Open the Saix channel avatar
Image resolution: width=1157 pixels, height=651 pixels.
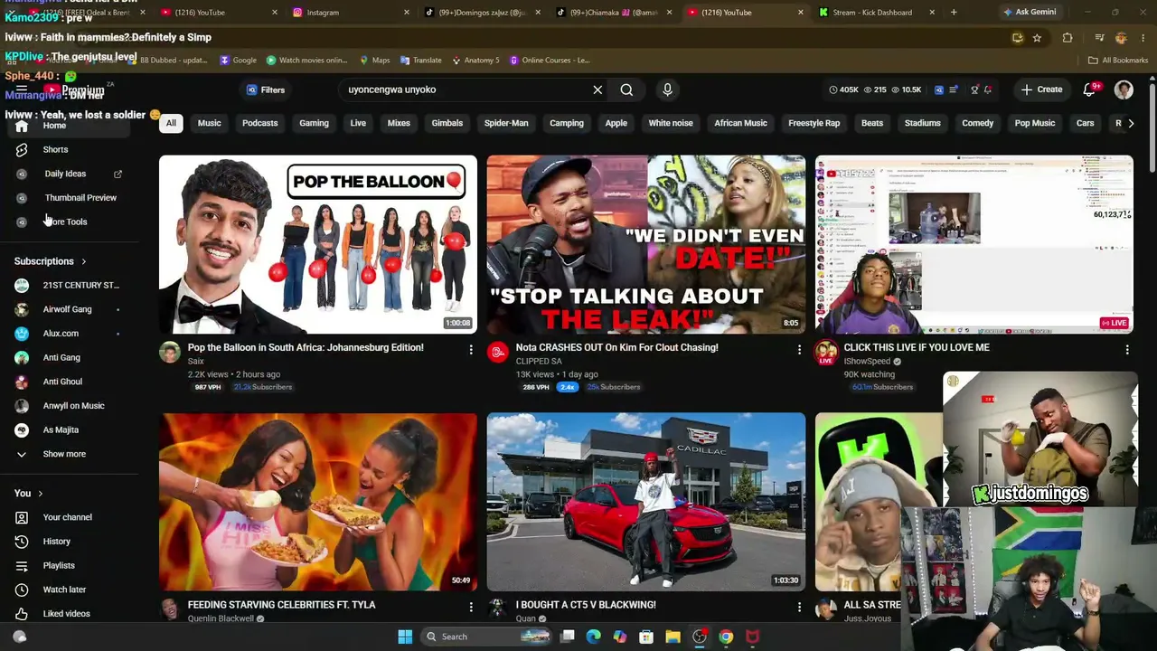tap(170, 353)
